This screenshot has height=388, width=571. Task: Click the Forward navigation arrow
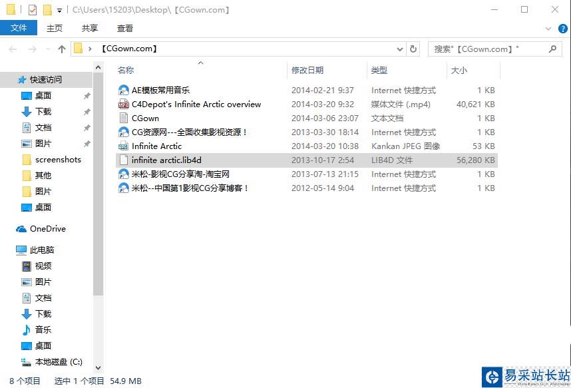pyautogui.click(x=32, y=49)
